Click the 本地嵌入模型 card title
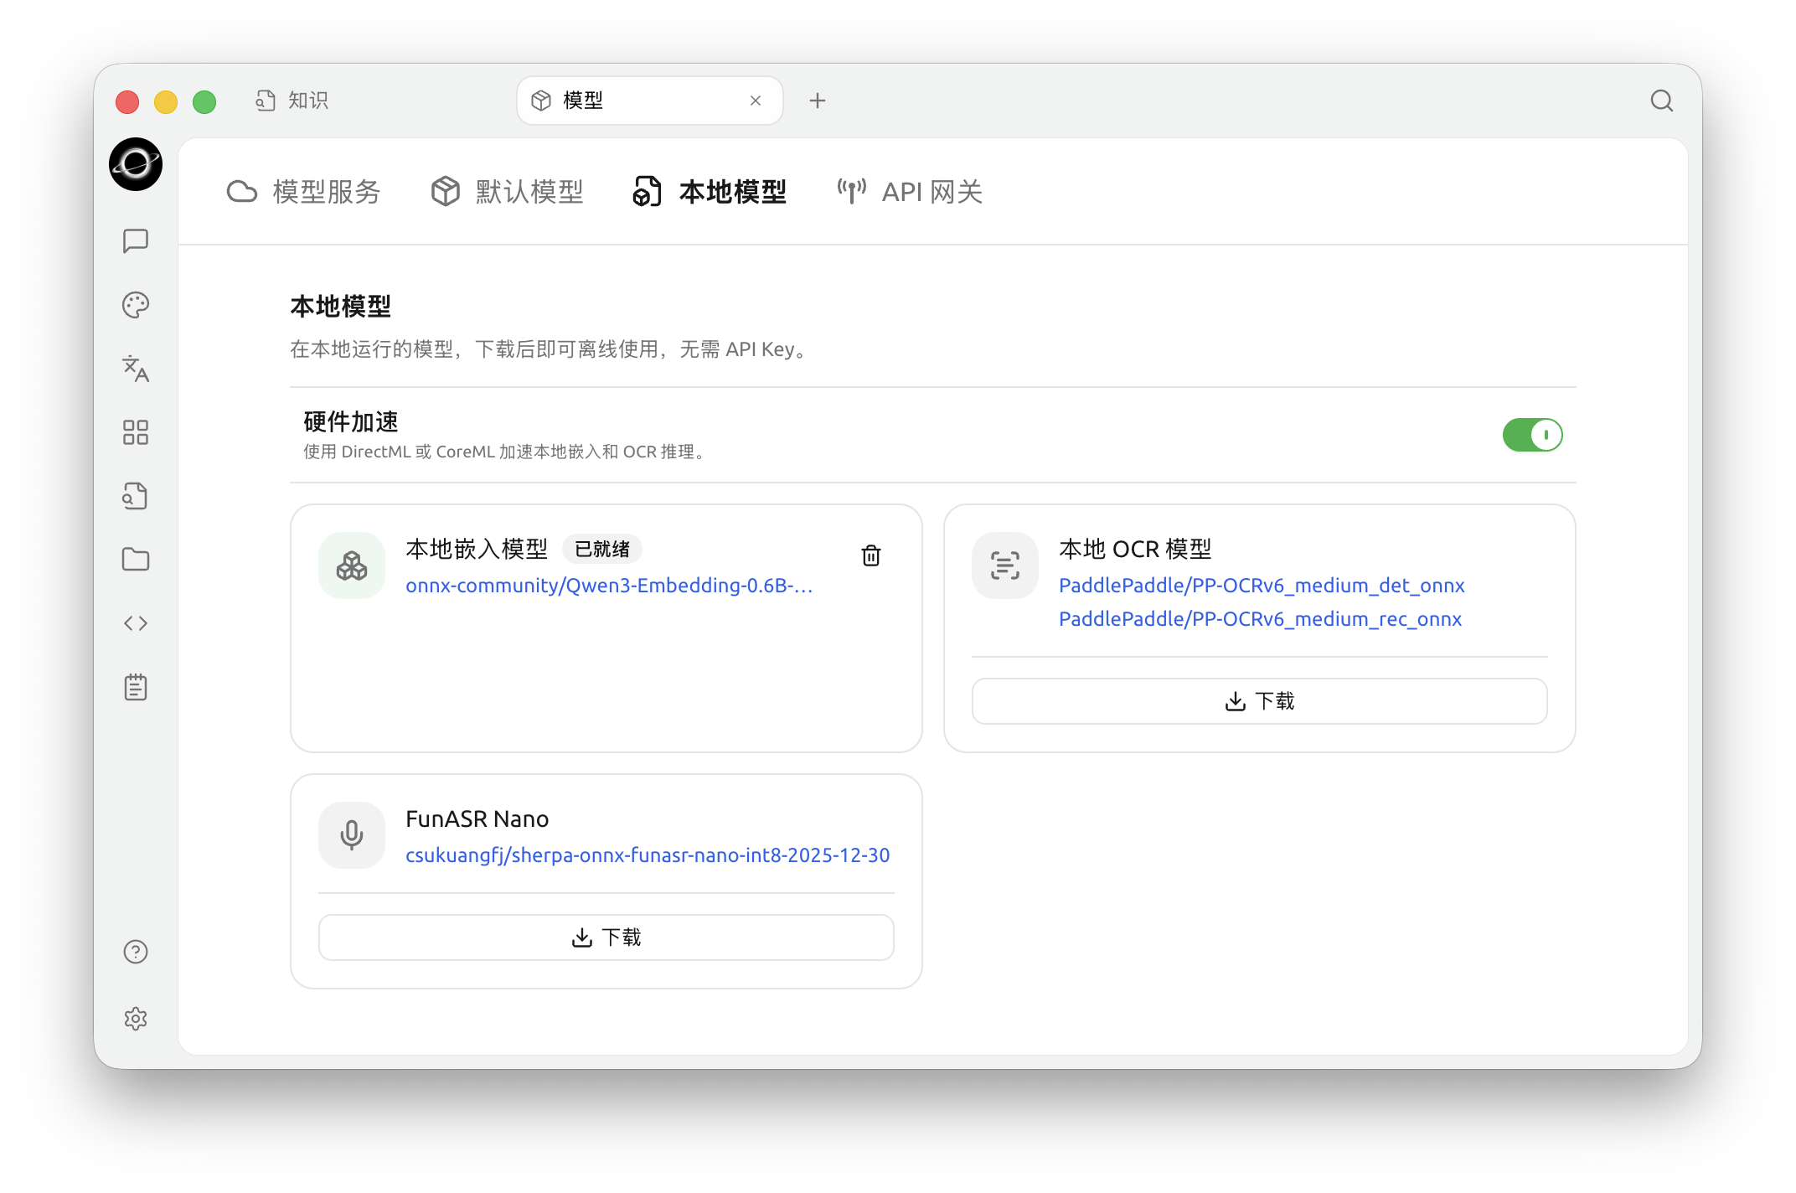 click(477, 549)
